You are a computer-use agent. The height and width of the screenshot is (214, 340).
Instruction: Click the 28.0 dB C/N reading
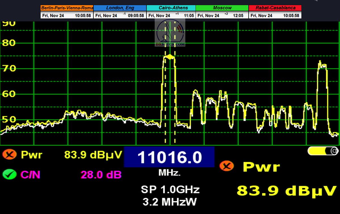101,175
